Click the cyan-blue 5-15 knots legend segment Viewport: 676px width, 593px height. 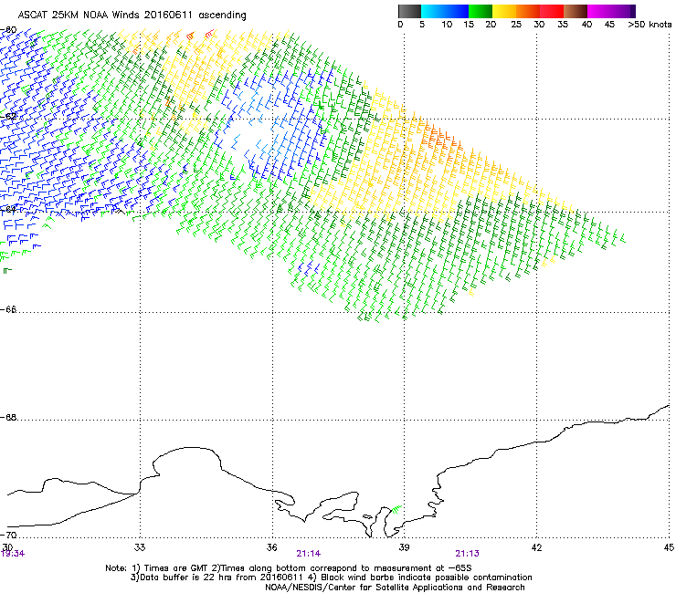pyautogui.click(x=445, y=11)
